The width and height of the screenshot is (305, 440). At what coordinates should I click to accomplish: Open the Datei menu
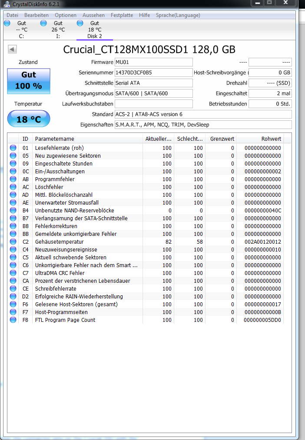point(12,15)
